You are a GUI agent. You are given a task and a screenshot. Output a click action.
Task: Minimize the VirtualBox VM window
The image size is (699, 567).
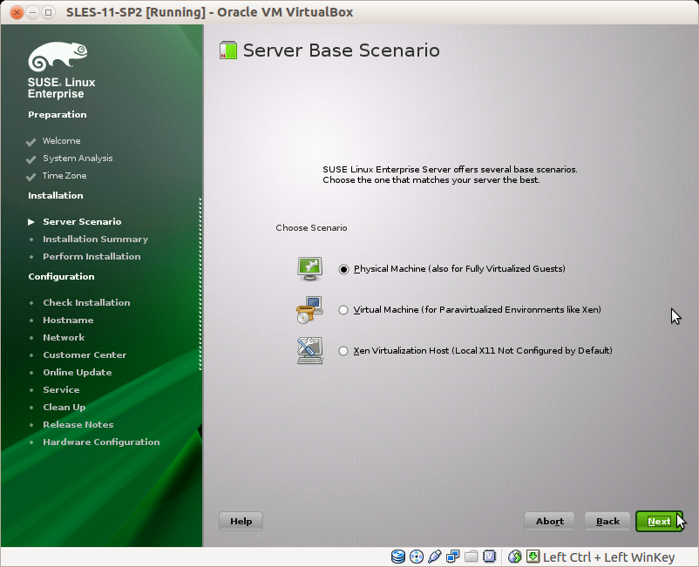pos(32,12)
